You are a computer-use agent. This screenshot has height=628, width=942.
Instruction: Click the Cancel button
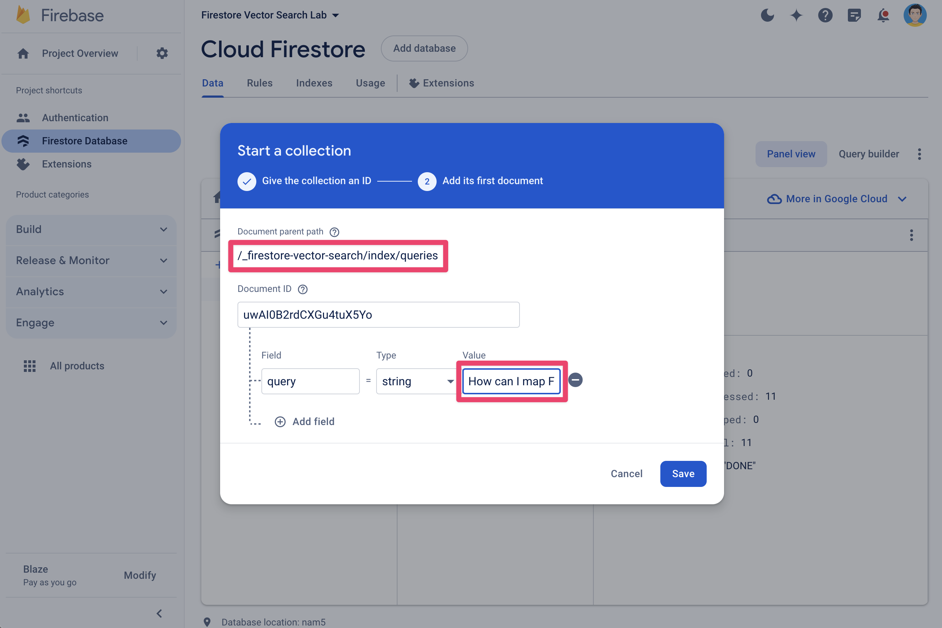click(626, 473)
